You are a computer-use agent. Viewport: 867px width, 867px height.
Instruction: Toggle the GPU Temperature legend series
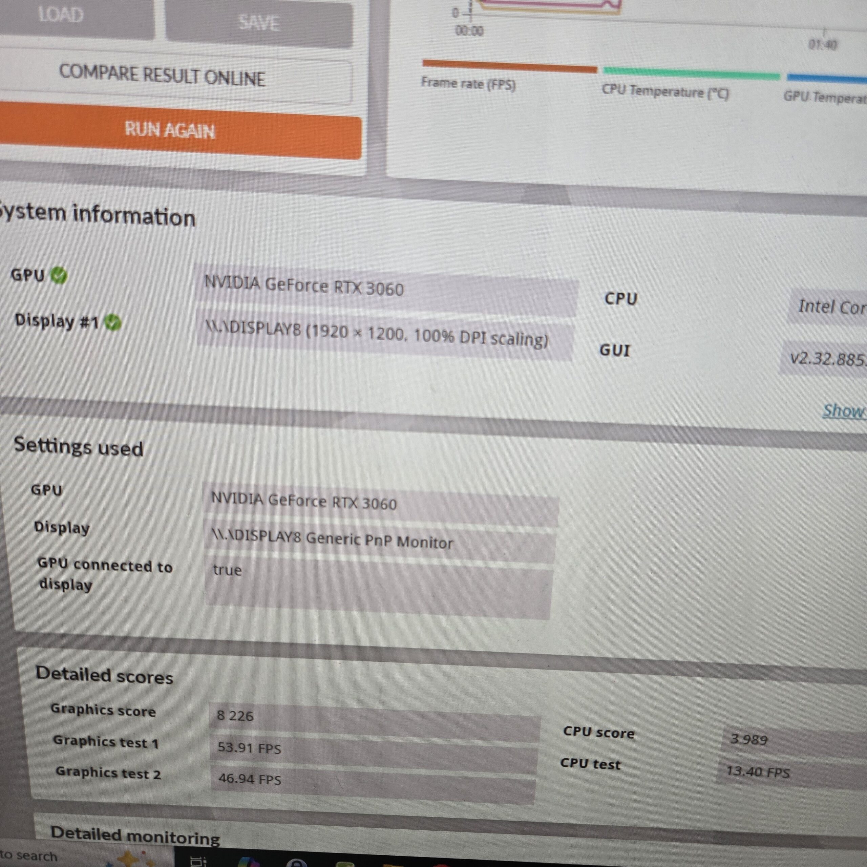825,96
